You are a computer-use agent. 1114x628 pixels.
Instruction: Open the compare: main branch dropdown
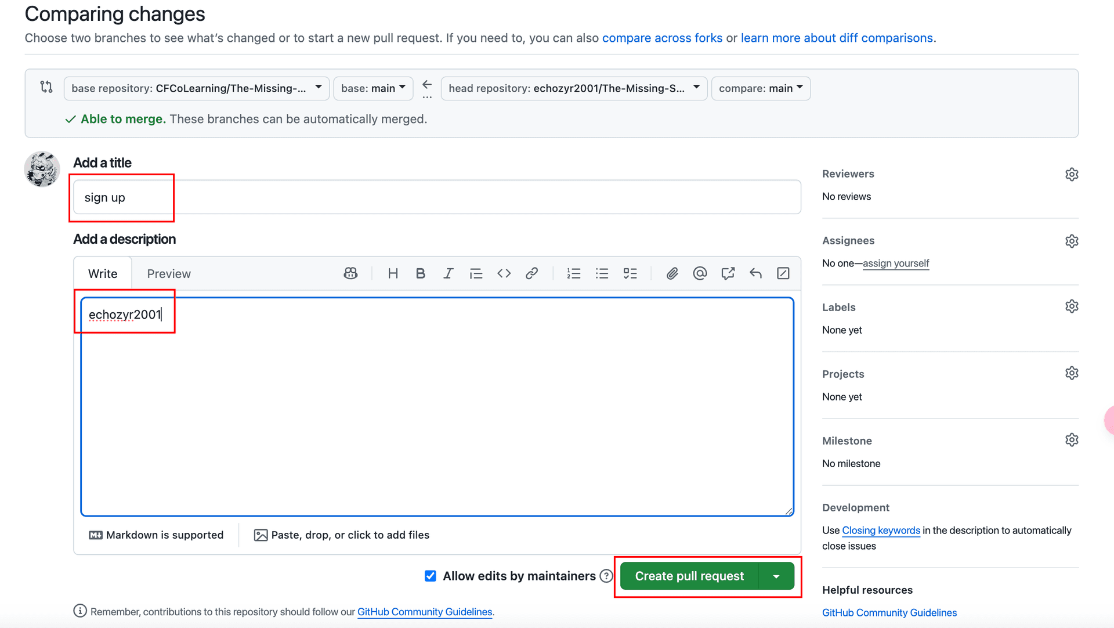(760, 88)
